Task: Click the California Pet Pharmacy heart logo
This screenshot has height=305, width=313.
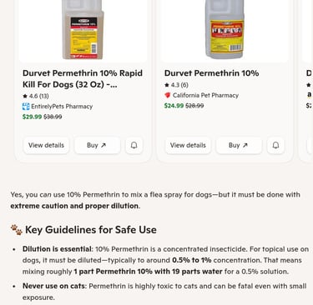Action: point(168,95)
